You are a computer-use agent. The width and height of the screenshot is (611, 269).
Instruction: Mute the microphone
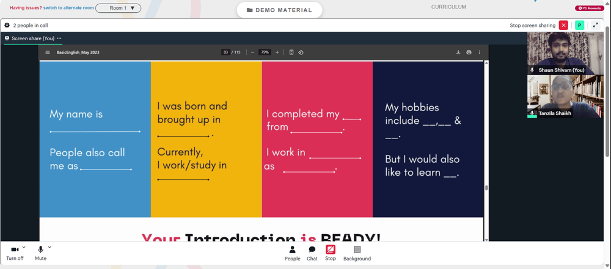click(x=40, y=253)
